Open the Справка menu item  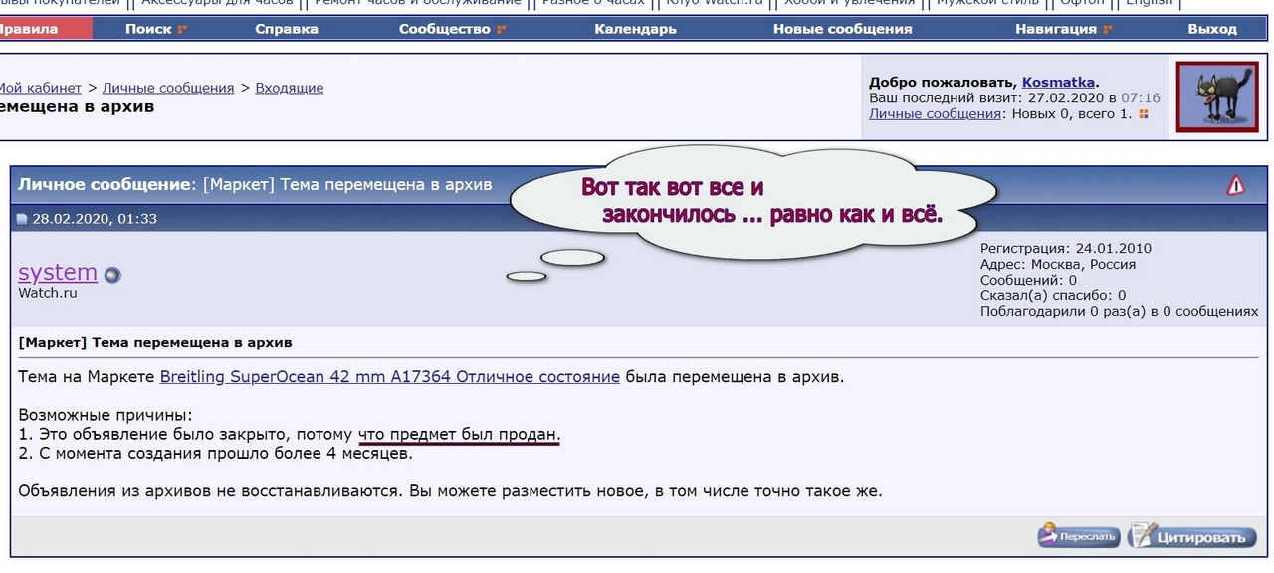[287, 29]
